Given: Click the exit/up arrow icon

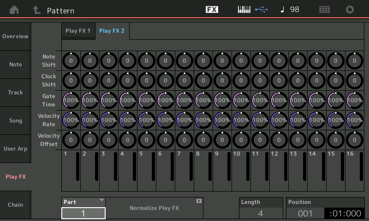Looking at the screenshot, I should (x=36, y=10).
